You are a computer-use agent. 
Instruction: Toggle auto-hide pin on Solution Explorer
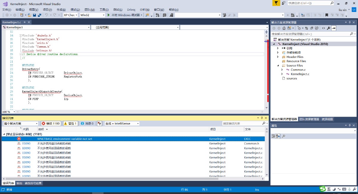350,22
